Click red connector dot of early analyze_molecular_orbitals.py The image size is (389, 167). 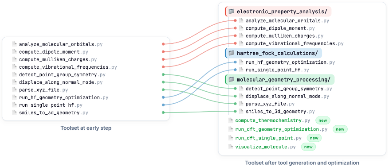[163, 44]
